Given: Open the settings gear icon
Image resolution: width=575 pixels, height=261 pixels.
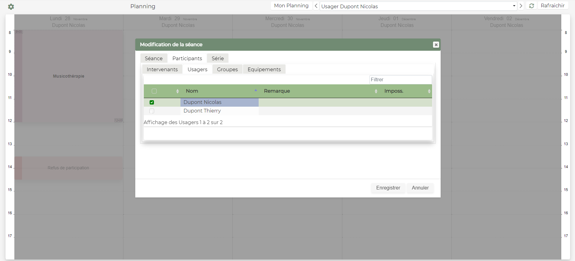Looking at the screenshot, I should [x=11, y=7].
